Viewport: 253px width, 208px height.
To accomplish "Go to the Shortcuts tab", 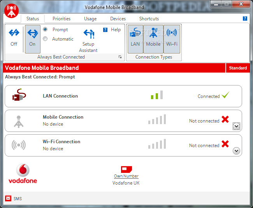I will pos(149,19).
